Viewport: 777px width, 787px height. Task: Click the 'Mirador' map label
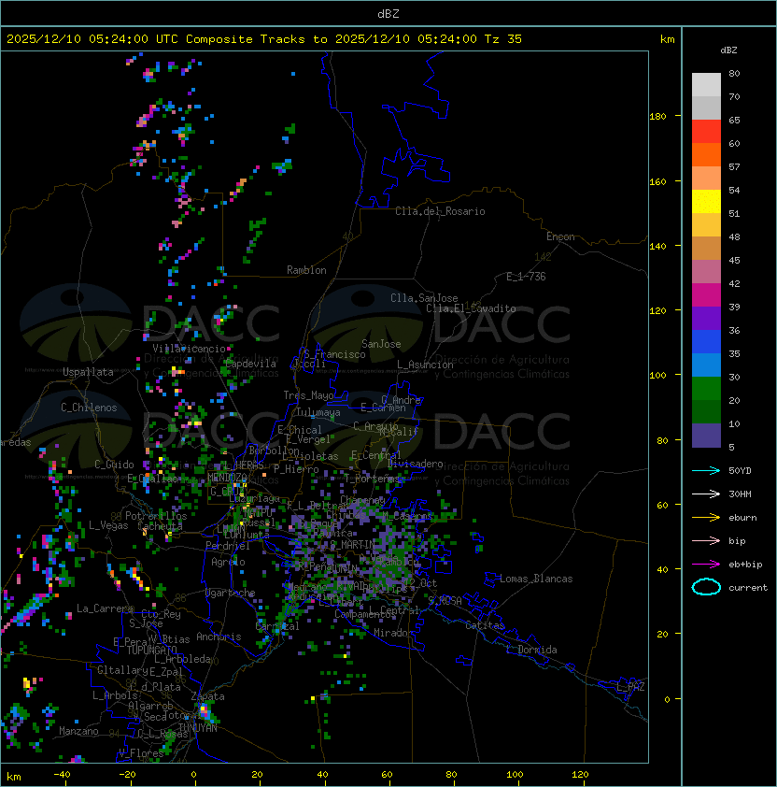coord(393,633)
